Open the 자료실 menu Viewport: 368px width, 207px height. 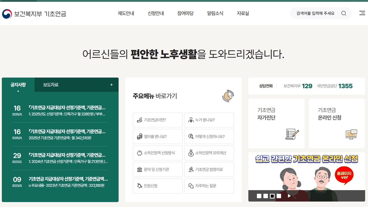tap(243, 13)
